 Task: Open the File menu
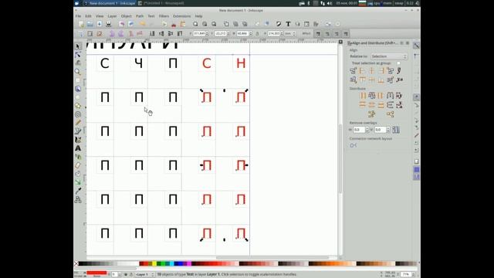tap(78, 16)
